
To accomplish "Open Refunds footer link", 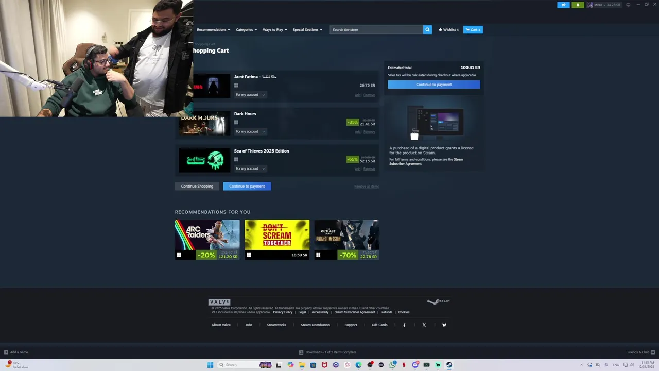I will point(387,312).
